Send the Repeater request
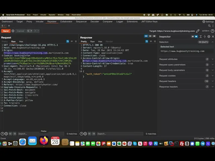Image resolution: width=215 pixels, height=161 pixels. coord(6,31)
